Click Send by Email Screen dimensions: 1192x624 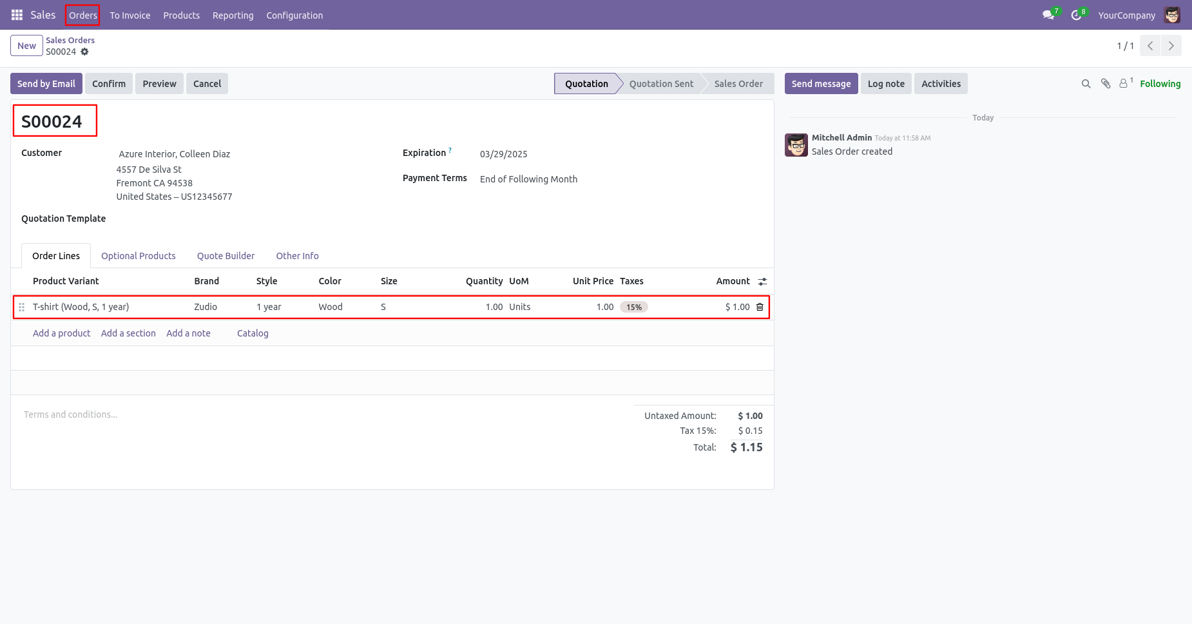click(x=46, y=84)
